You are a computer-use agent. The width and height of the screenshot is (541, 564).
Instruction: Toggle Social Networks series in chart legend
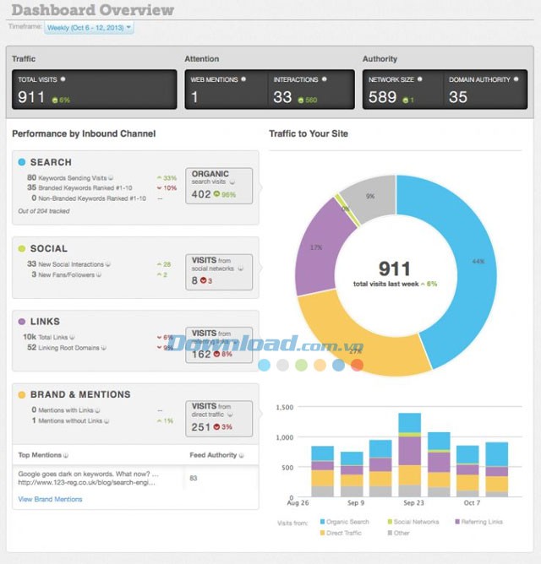pyautogui.click(x=389, y=522)
